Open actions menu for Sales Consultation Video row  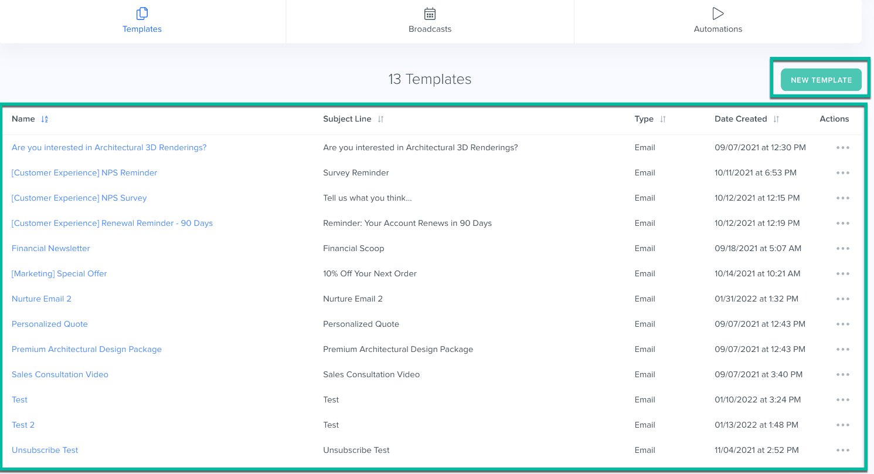point(843,375)
